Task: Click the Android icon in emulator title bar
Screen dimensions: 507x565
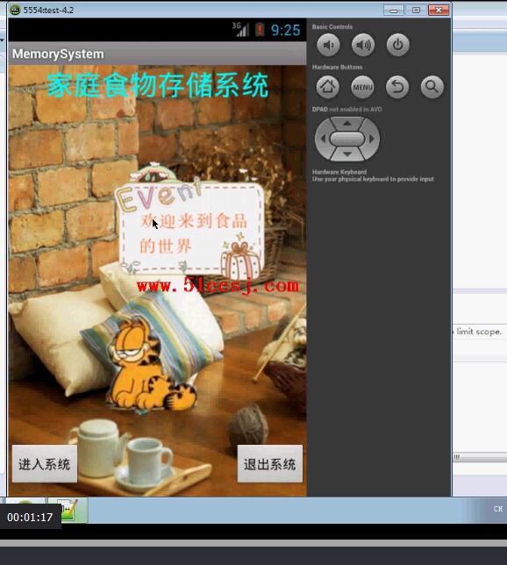Action: click(x=15, y=11)
